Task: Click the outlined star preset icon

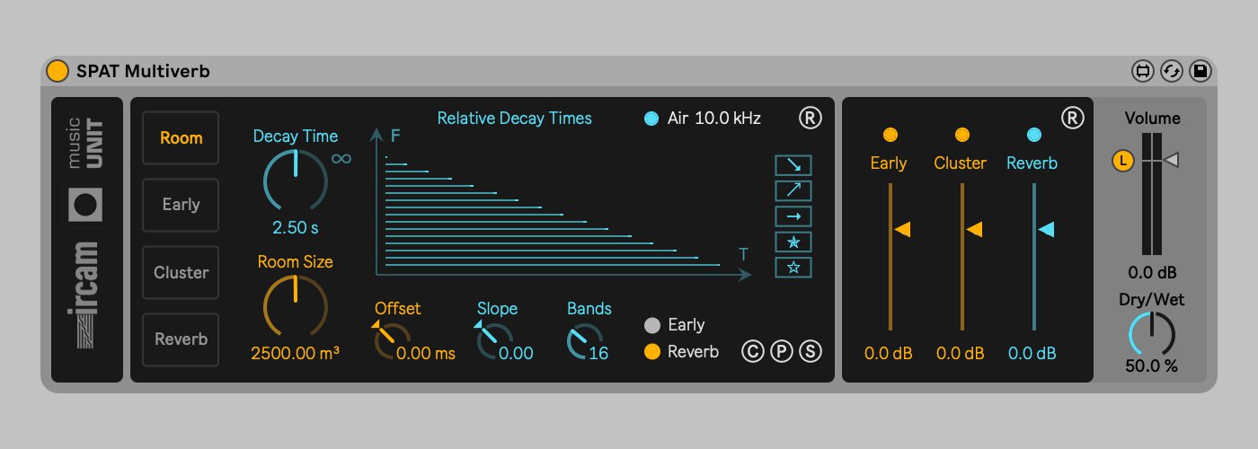Action: (793, 267)
